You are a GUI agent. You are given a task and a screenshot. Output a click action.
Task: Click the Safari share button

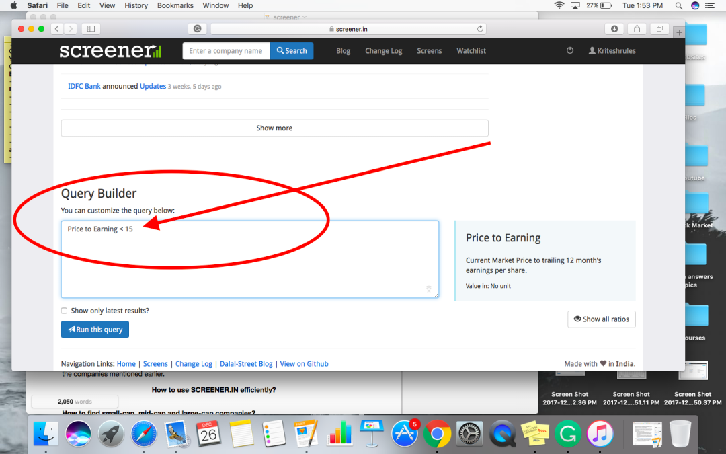coord(637,29)
